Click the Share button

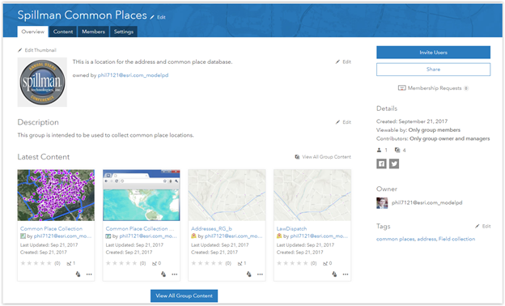click(433, 70)
